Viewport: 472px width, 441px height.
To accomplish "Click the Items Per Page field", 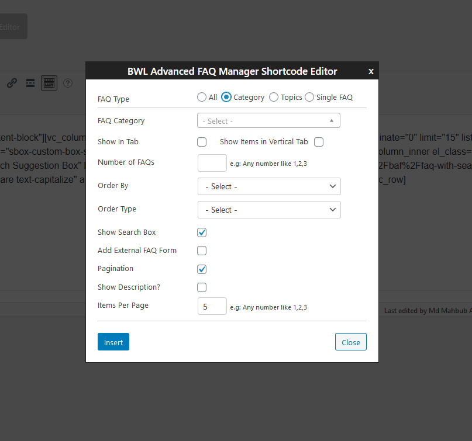I will 212,306.
